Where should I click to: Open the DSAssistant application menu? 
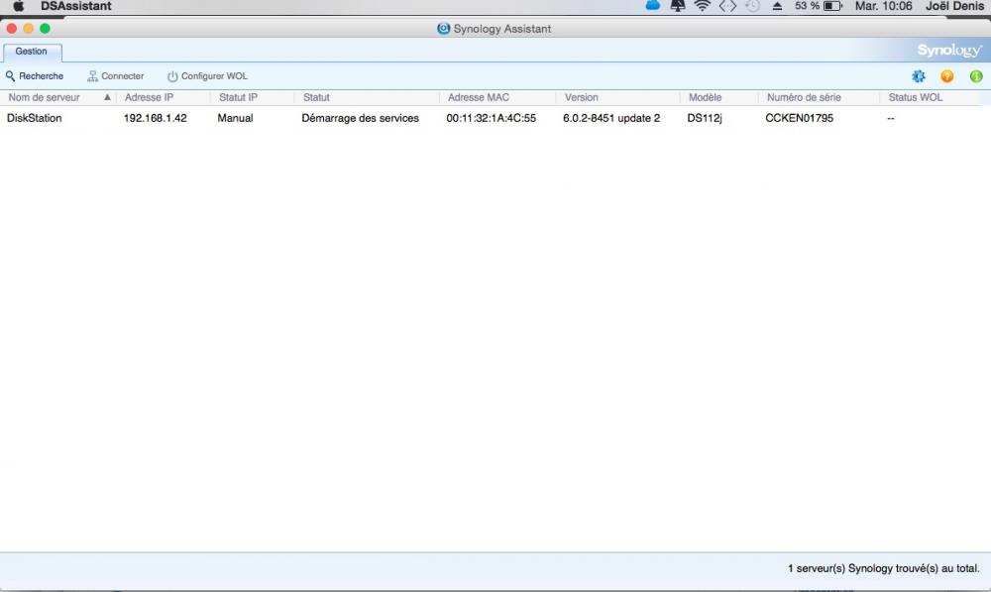[75, 6]
